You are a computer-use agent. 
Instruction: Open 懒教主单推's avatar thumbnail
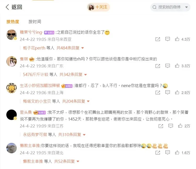tap(11, 148)
